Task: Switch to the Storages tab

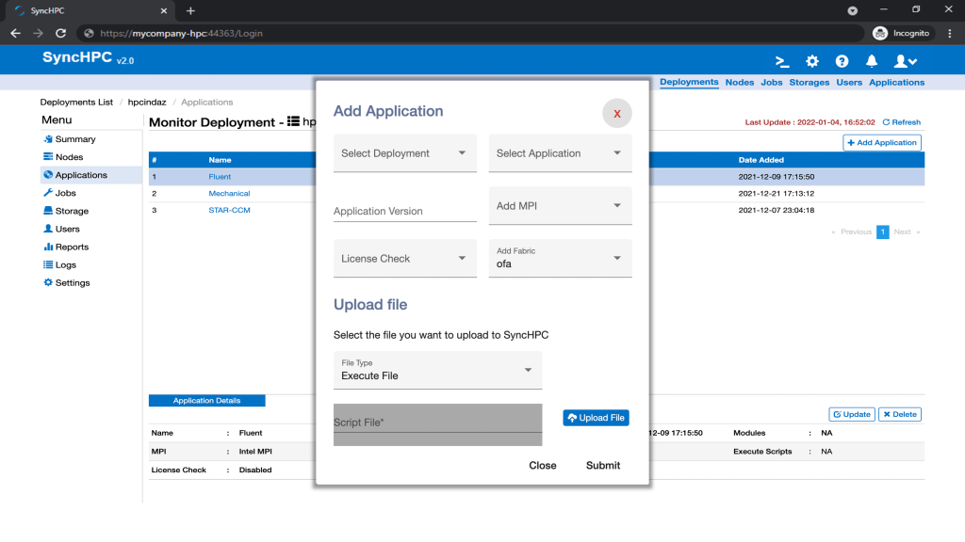Action: click(x=809, y=83)
